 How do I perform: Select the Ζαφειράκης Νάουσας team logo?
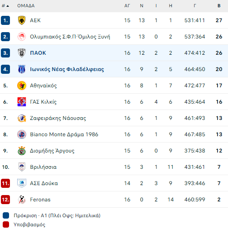pos(22,118)
